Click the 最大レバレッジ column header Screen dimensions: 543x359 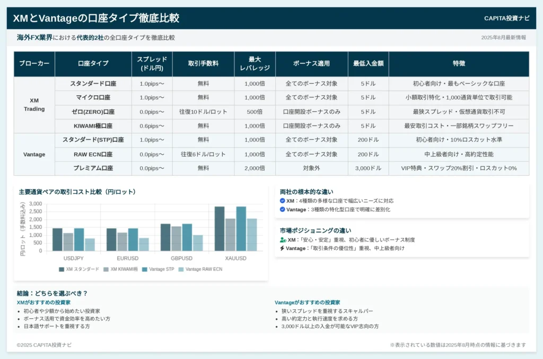pos(255,64)
